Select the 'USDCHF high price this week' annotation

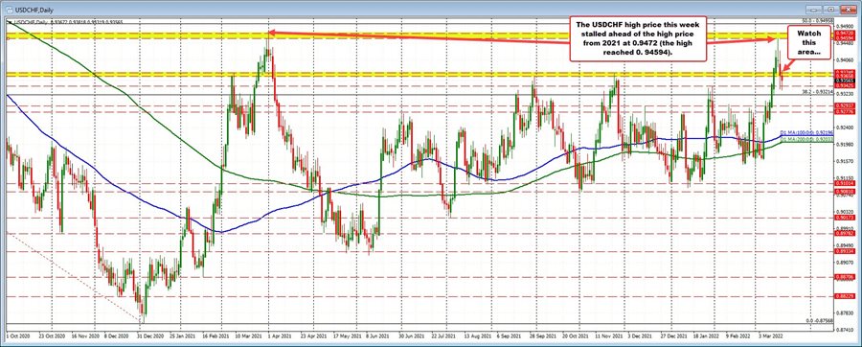[x=637, y=38]
